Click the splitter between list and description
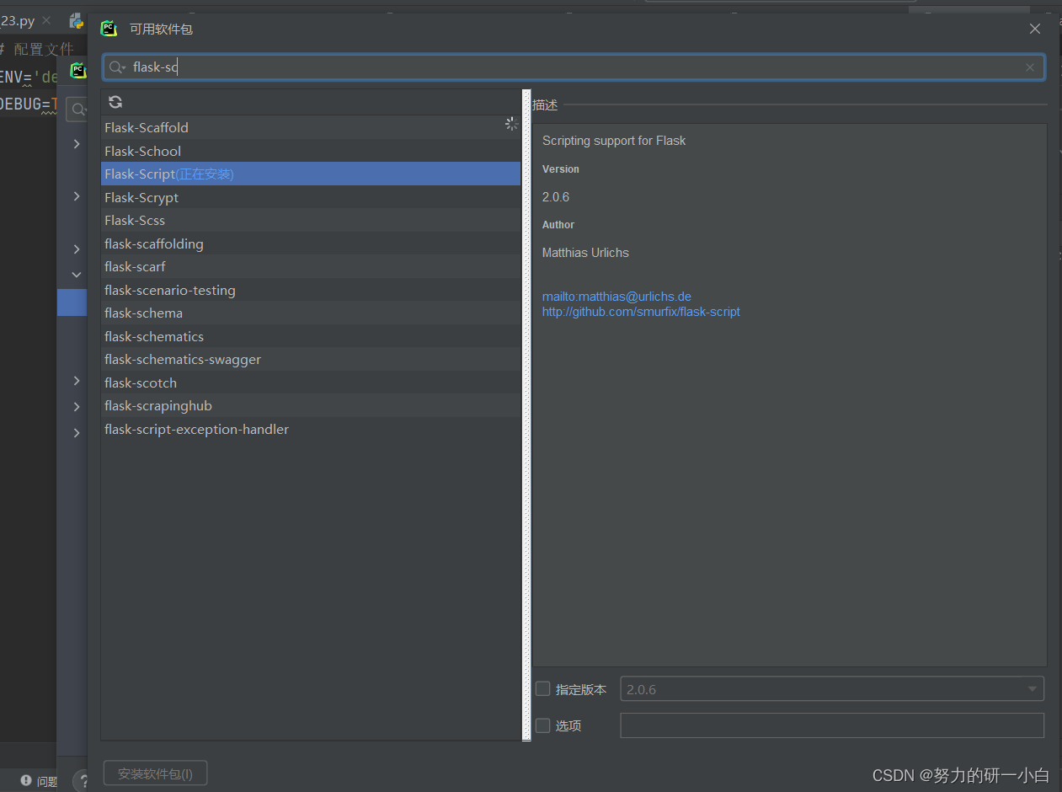This screenshot has width=1062, height=792. pos(526,415)
